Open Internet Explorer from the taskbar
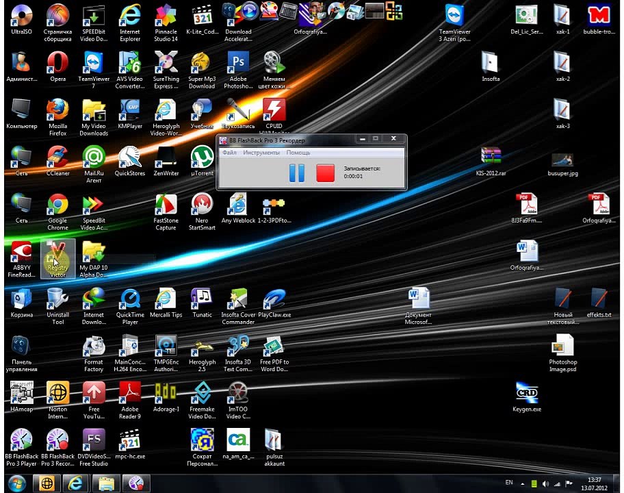Screen dimensions: 624x493 (75, 483)
